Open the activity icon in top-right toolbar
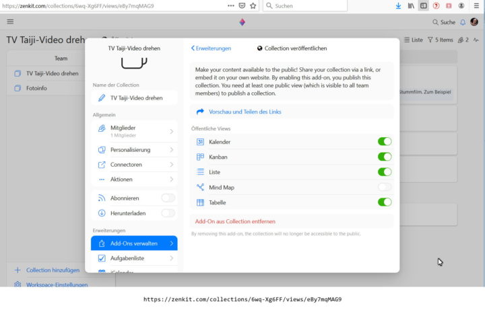This screenshot has height=312, width=485. [x=476, y=40]
